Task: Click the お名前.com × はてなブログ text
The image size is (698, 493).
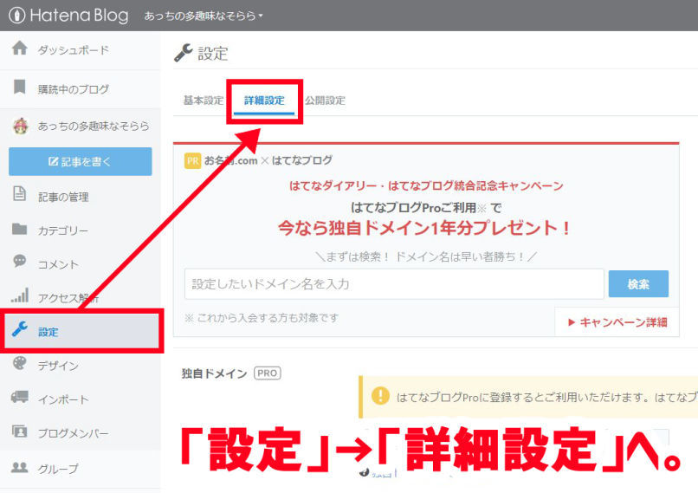Action: tap(268, 160)
